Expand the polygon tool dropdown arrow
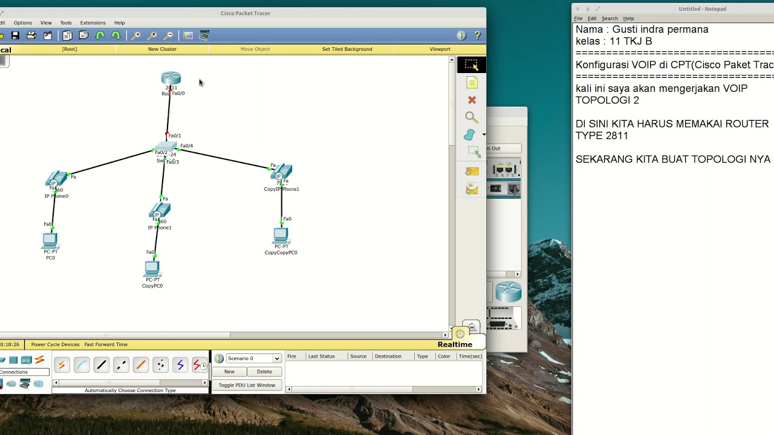This screenshot has height=435, width=774. tap(484, 135)
